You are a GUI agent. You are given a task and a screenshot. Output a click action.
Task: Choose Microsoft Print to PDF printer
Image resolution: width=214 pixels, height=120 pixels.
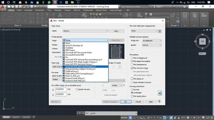pos(86,55)
